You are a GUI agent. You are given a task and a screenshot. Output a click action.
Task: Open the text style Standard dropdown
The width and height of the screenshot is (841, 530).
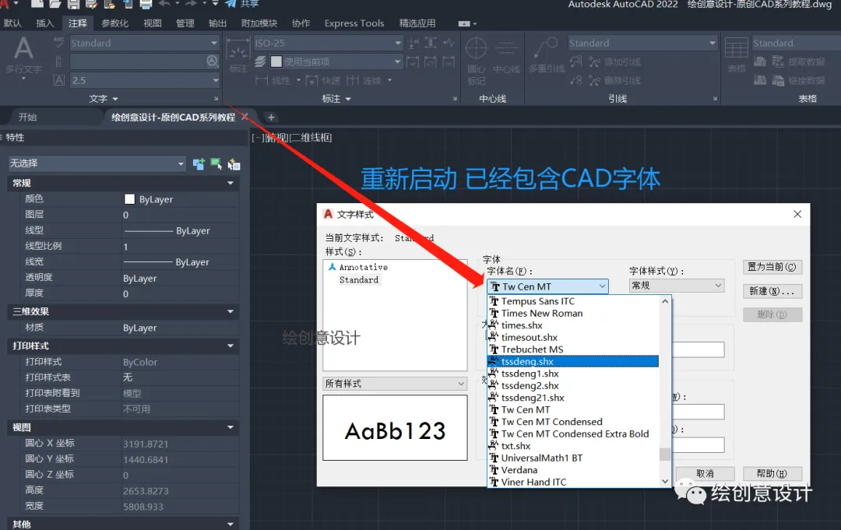point(215,43)
